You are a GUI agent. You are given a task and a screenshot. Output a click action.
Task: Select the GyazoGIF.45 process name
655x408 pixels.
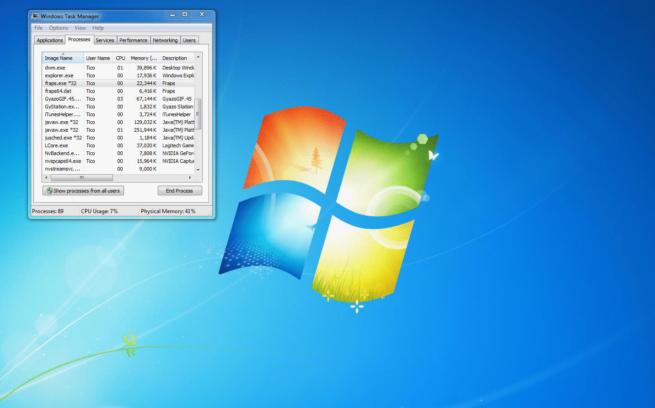(63, 99)
